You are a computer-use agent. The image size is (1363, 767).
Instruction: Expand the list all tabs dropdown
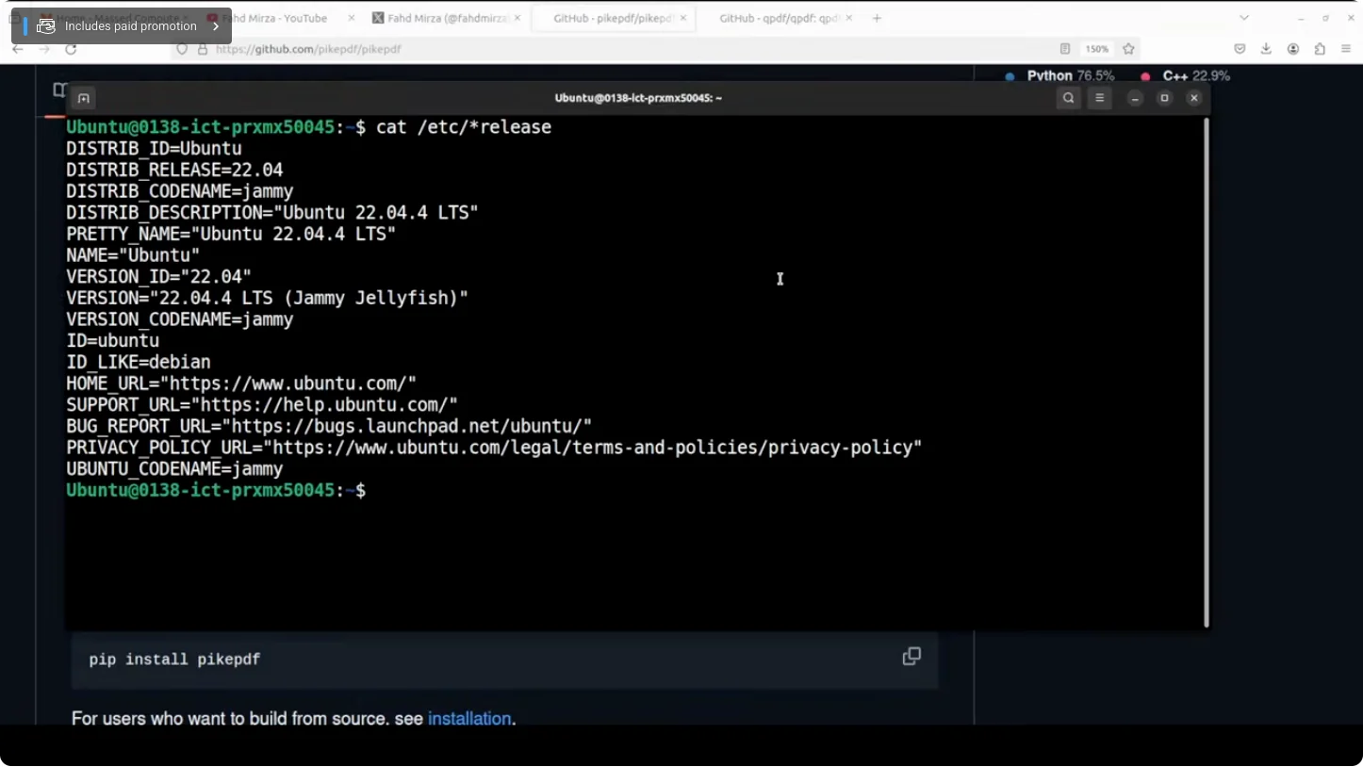coord(1244,18)
